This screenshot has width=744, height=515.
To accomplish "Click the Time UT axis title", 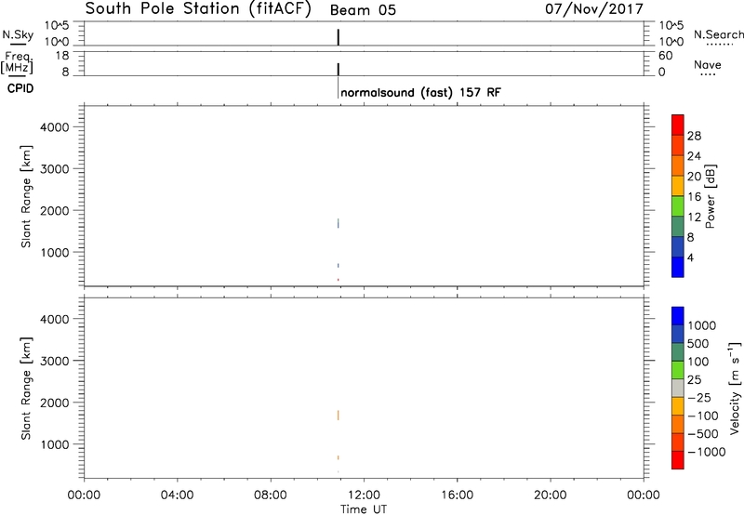I will [364, 509].
